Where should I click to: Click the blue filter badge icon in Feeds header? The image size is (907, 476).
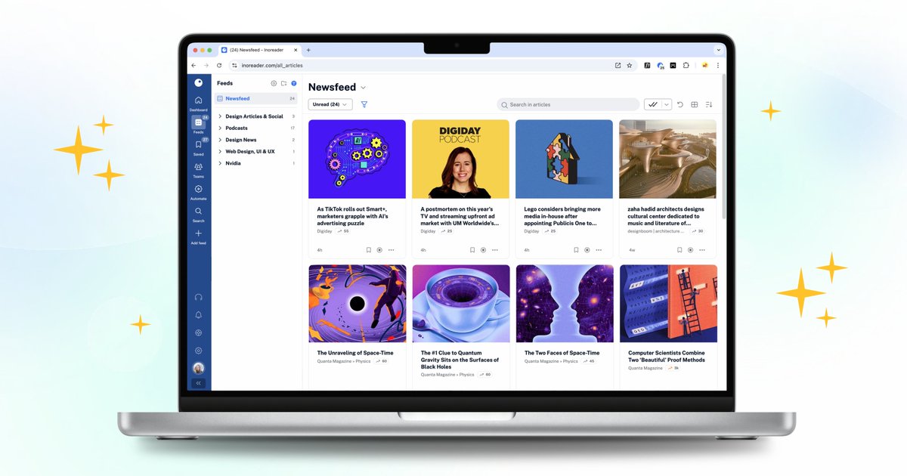pyautogui.click(x=294, y=83)
